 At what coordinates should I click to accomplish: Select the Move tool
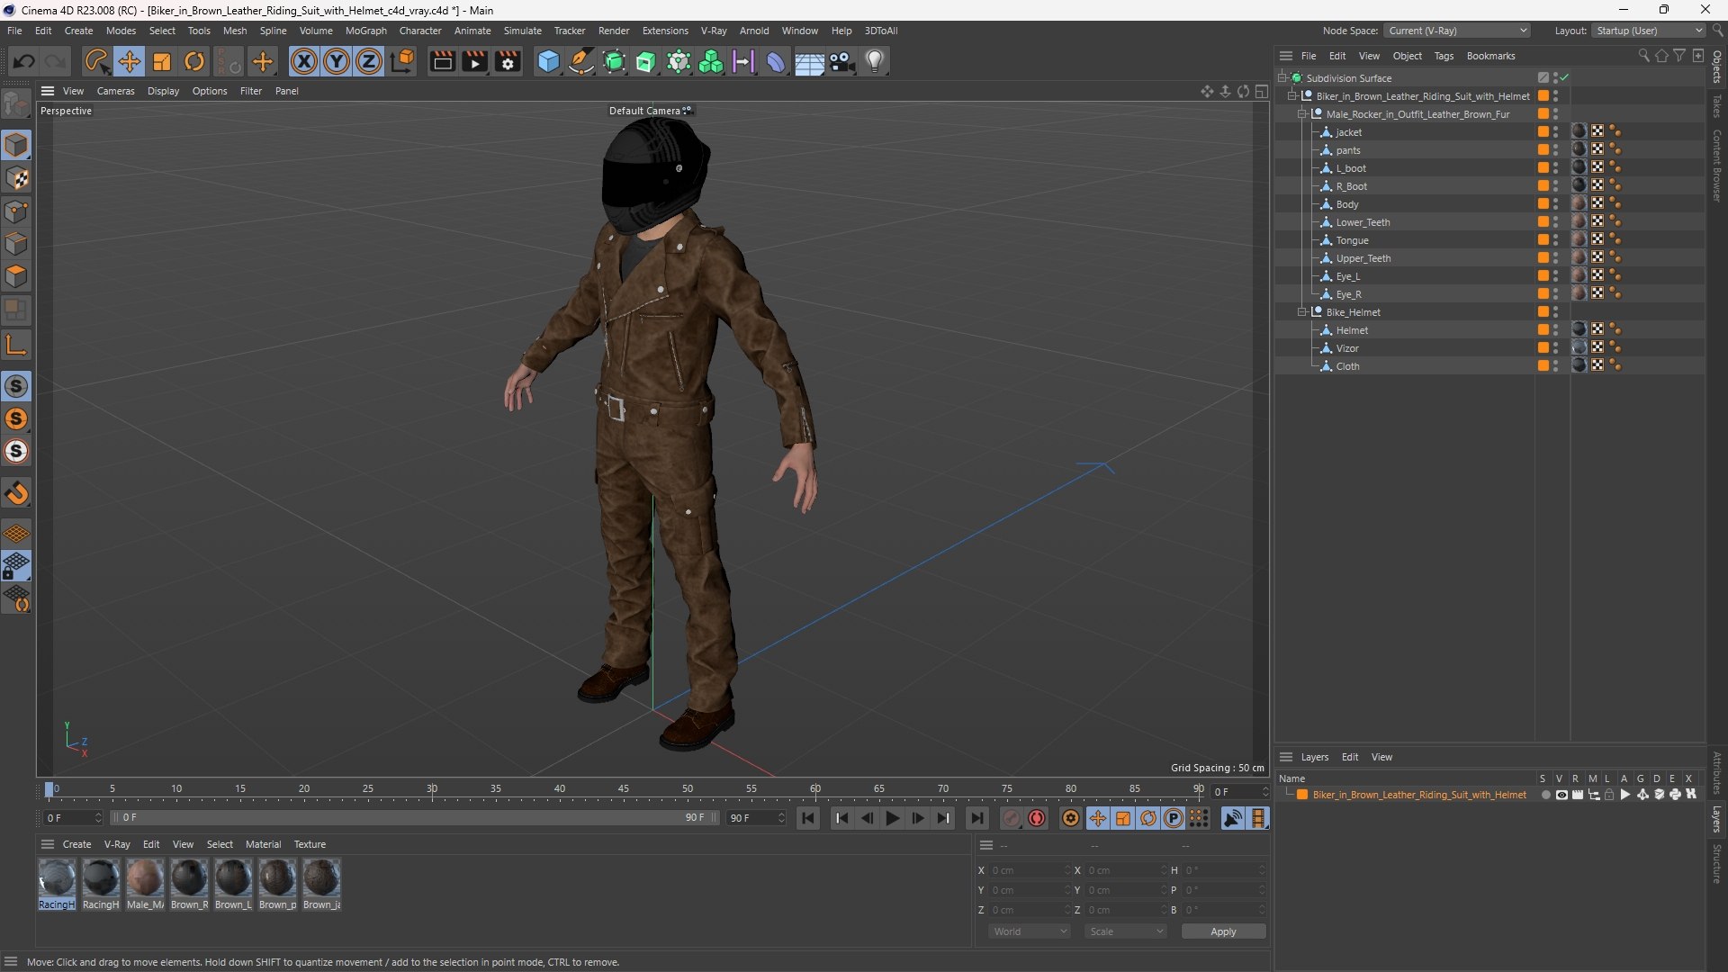pyautogui.click(x=129, y=61)
